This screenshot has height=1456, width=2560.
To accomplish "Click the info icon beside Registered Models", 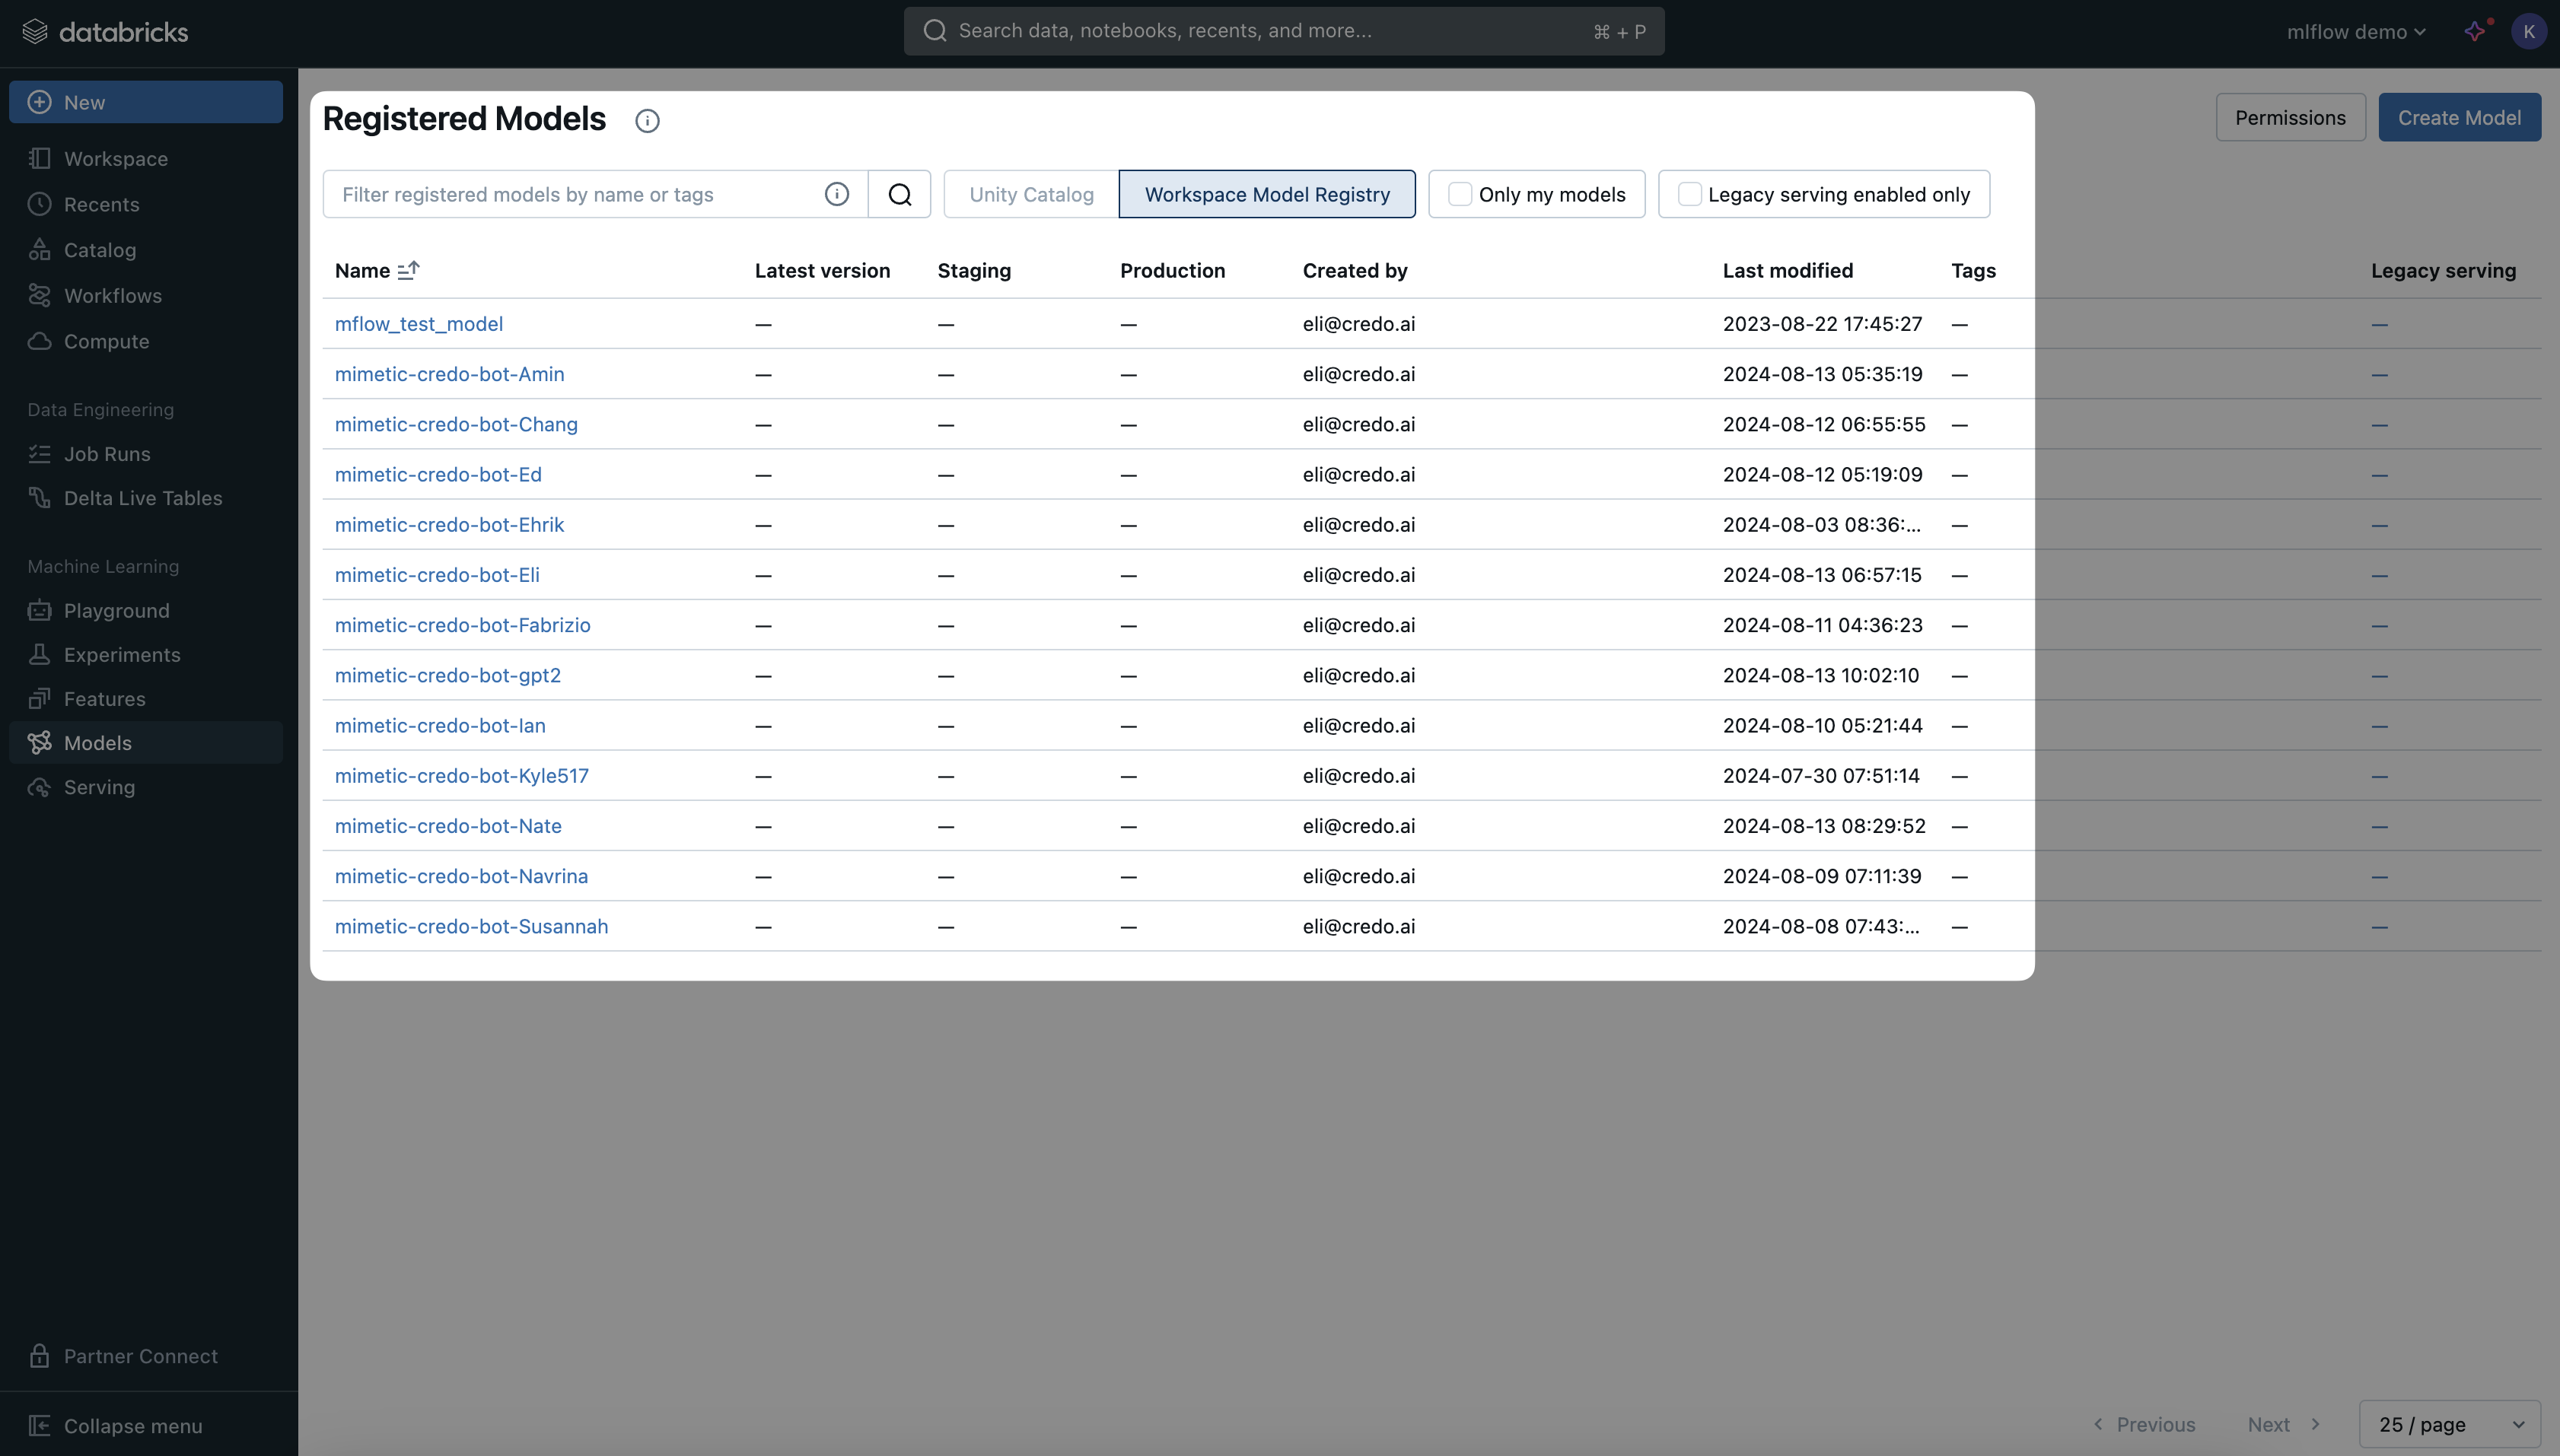I will pyautogui.click(x=648, y=121).
